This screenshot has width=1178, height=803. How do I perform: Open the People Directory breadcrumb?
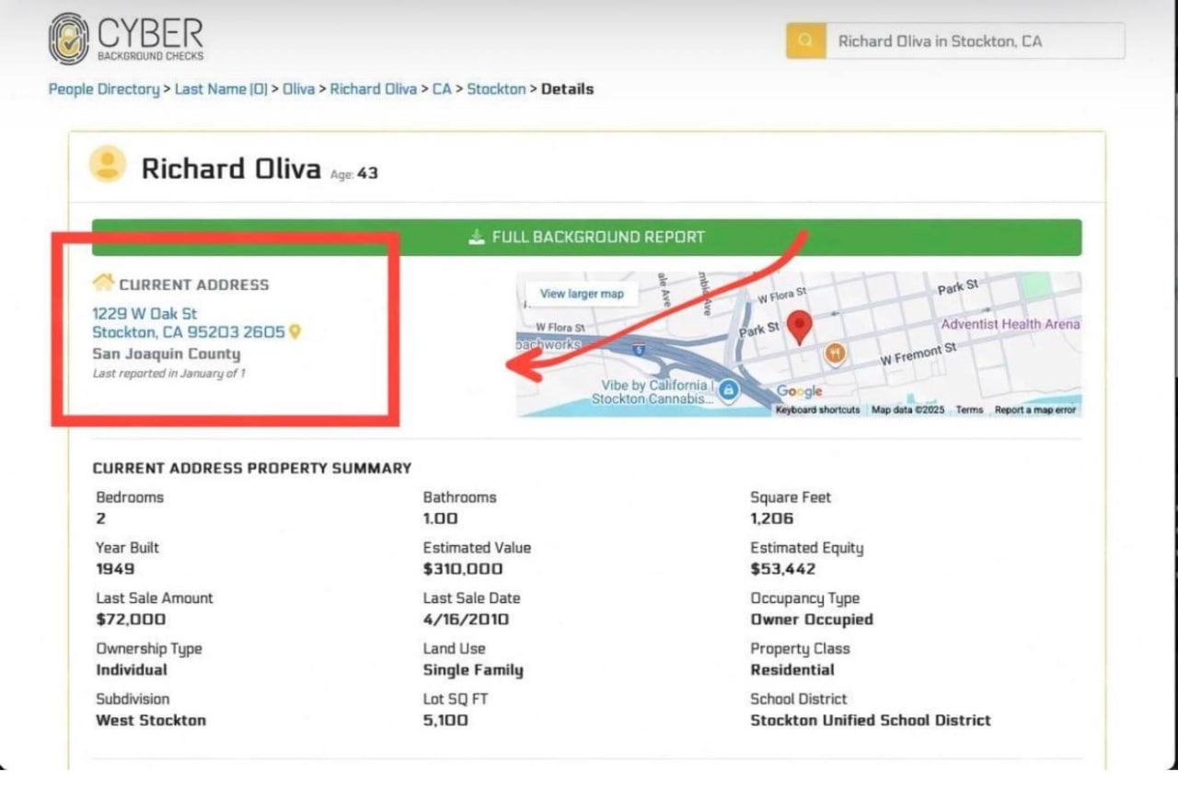[103, 89]
